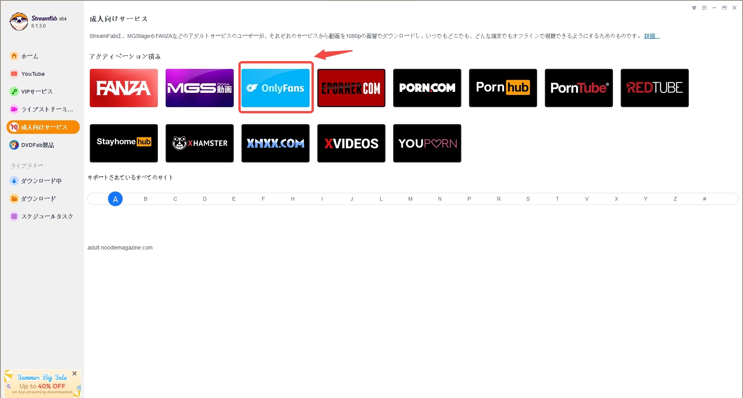
Task: Minimize the StreamFab window
Action: point(714,8)
